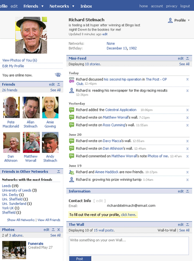Viewport: 194px width, 261px height.
Task: Open the privacy link in the header
Action: (x=172, y=6)
